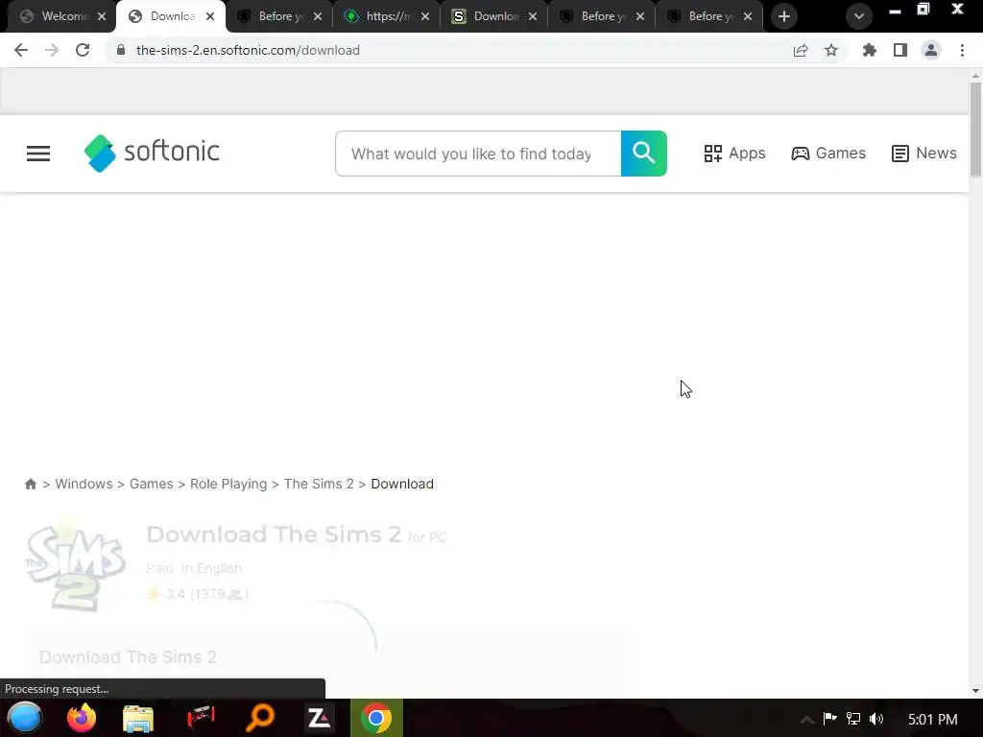The height and width of the screenshot is (737, 983).
Task: Click the padlock site info icon
Action: tap(121, 50)
